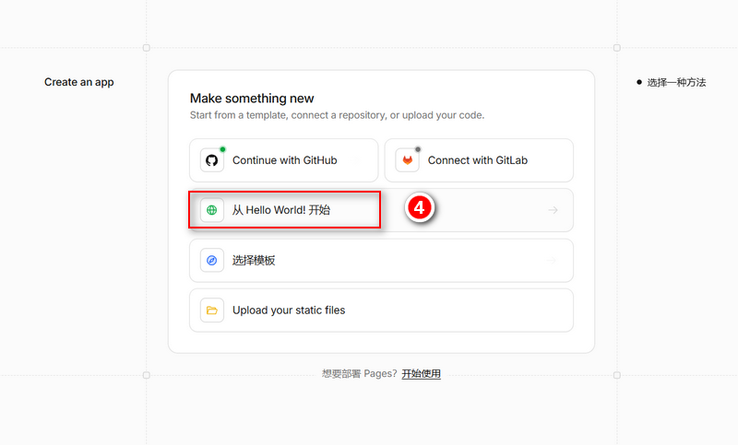738x445 pixels.
Task: Choose Connect with GitLab
Action: click(479, 160)
